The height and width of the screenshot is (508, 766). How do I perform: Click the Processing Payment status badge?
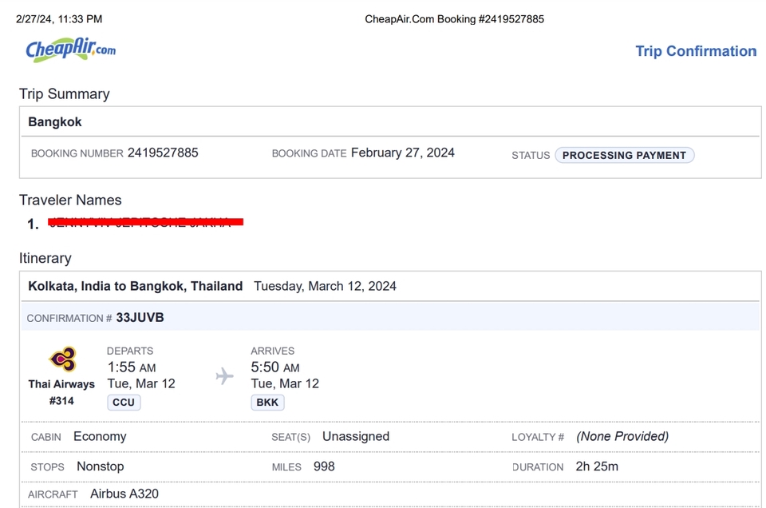[x=624, y=155]
